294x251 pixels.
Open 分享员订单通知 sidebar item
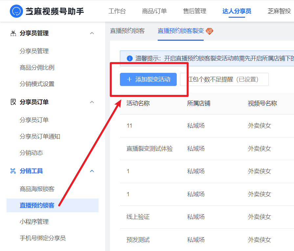(x=40, y=136)
